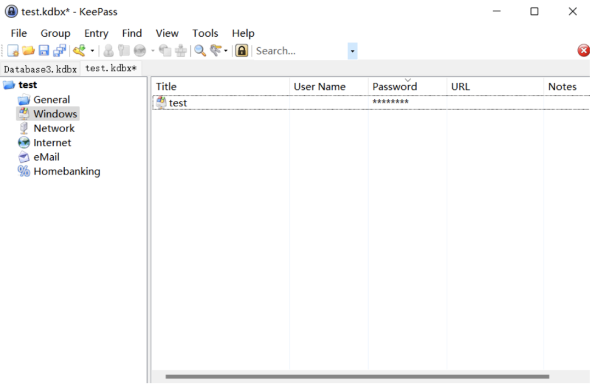
Task: Expand the Open URL dropdown arrow
Action: tap(153, 51)
